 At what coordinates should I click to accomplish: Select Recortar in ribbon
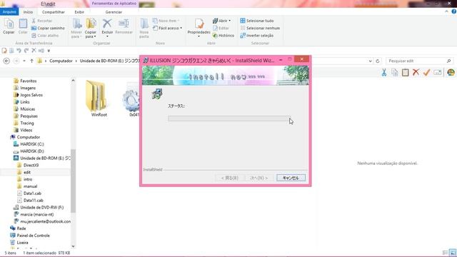click(41, 21)
